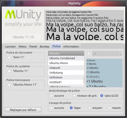The height and width of the screenshot is (118, 127).
Task: Tick the checkbox beside the font size field
Action: (x=88, y=54)
